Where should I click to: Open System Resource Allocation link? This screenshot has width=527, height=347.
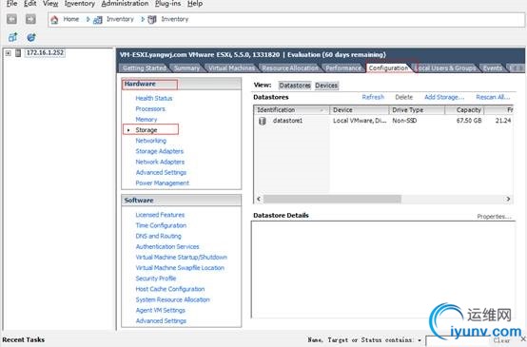[173, 299]
